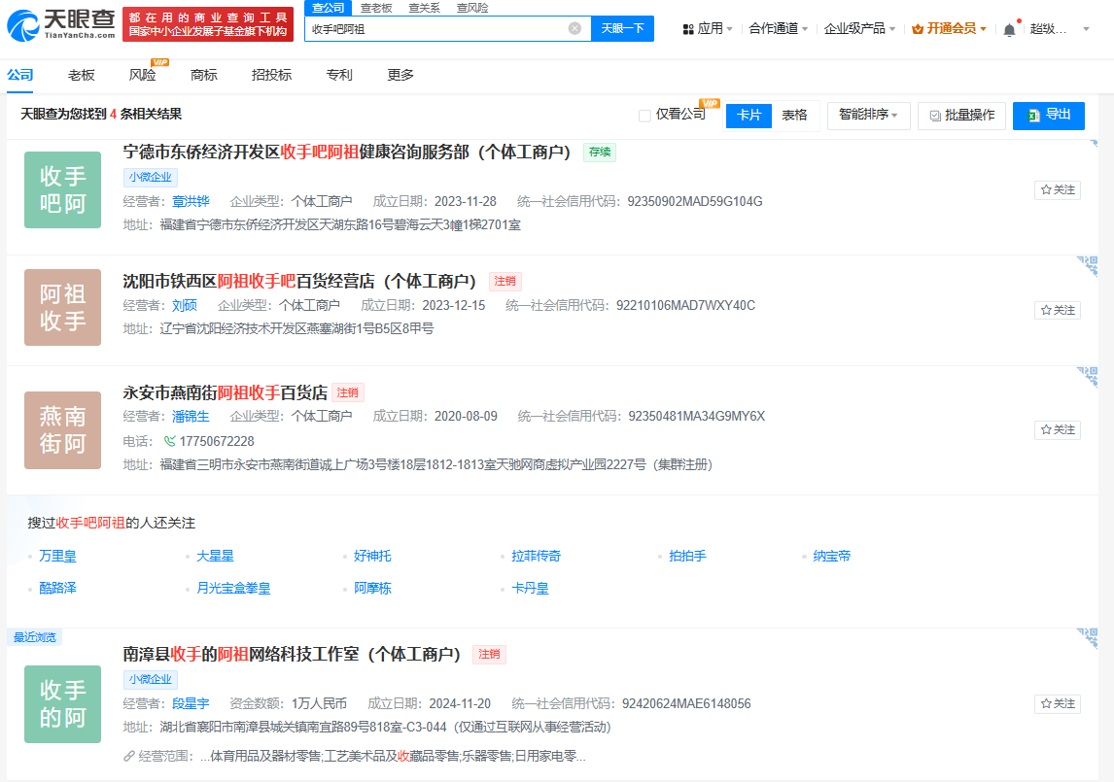Screen dimensions: 1114x782
Task: Open the notification bell
Action: point(1009,30)
